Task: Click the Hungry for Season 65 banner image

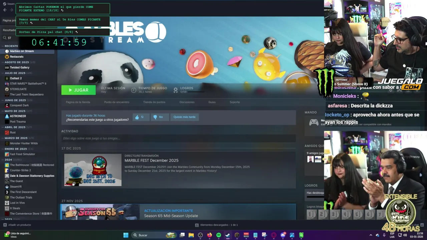Action: [x=100, y=212]
